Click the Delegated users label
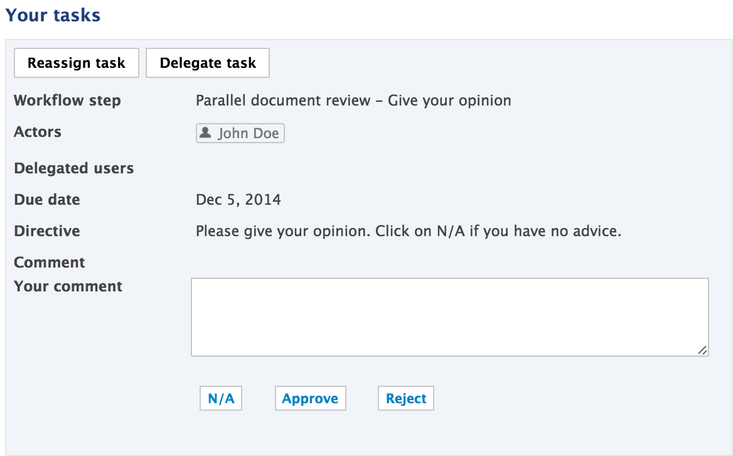 click(74, 168)
